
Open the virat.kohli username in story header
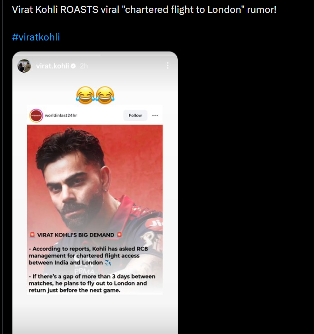[x=52, y=66]
